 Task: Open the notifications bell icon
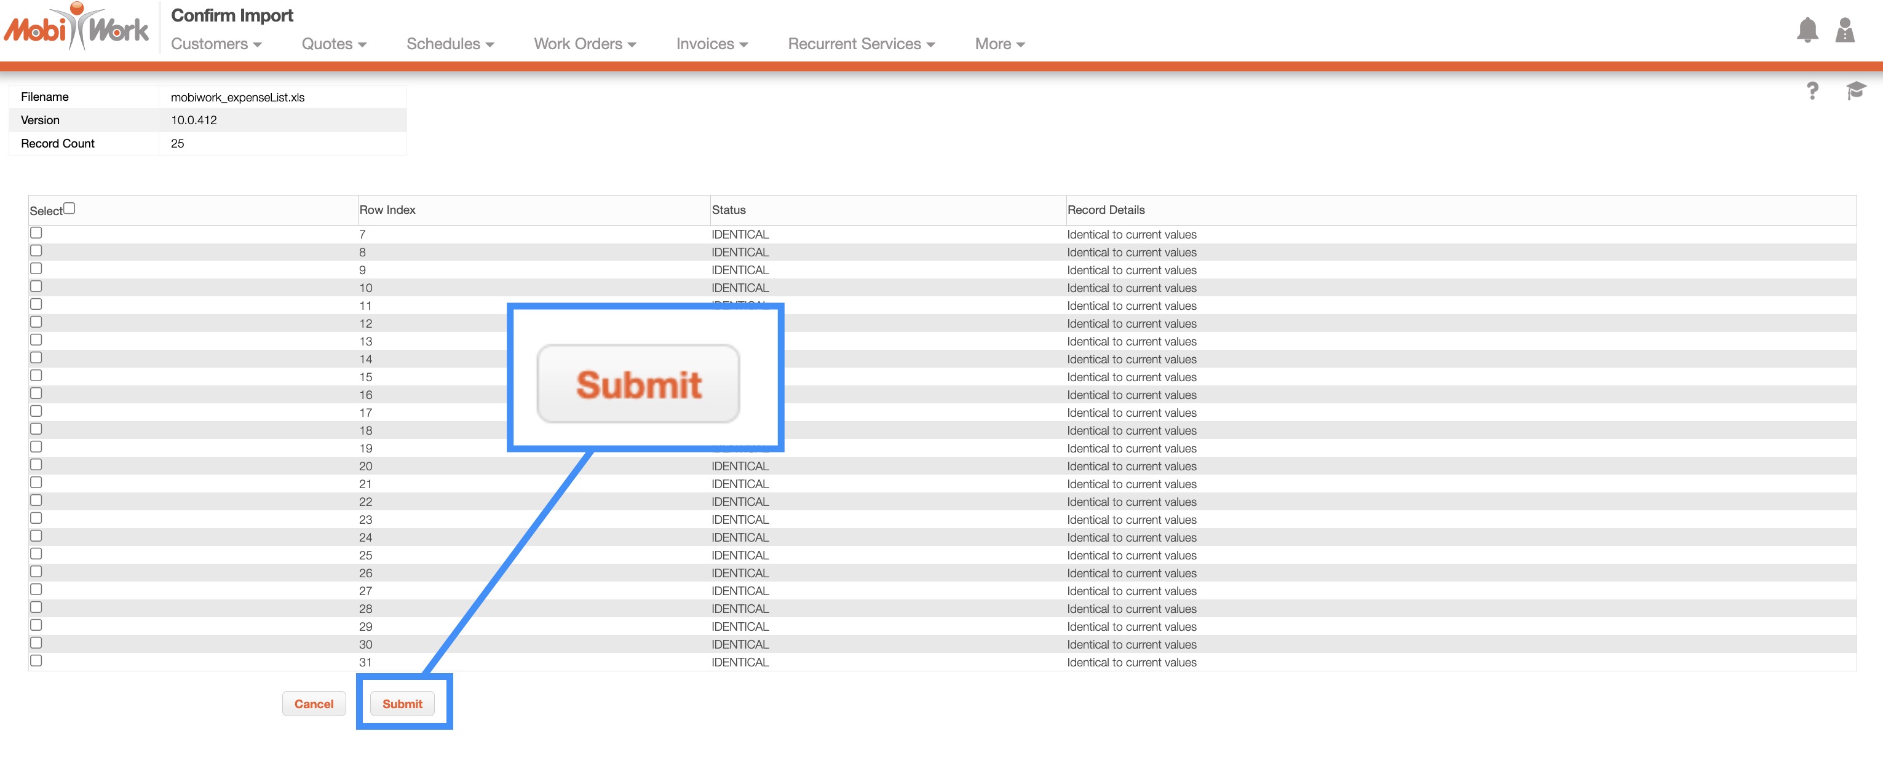[1807, 30]
